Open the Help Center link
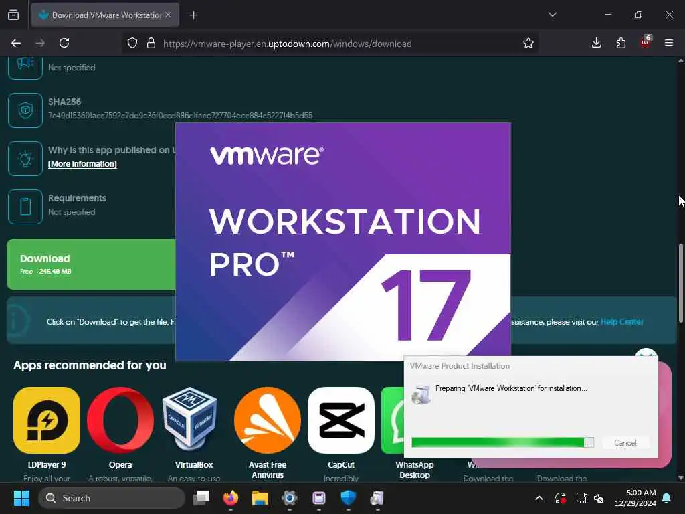Viewport: 685px width, 514px height. tap(621, 322)
